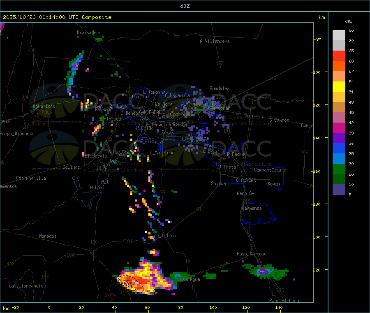Select the light blue 35 dBZ swatch
Screen dimensions: 370x313
coord(339,159)
